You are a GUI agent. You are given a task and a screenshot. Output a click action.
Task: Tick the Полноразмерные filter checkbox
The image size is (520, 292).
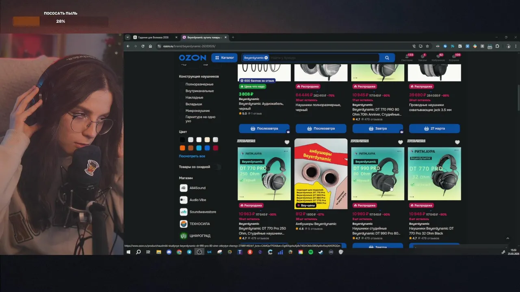click(x=182, y=84)
